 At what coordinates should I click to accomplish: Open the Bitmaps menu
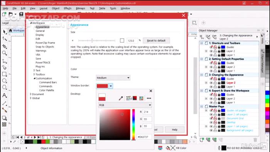click(80, 8)
